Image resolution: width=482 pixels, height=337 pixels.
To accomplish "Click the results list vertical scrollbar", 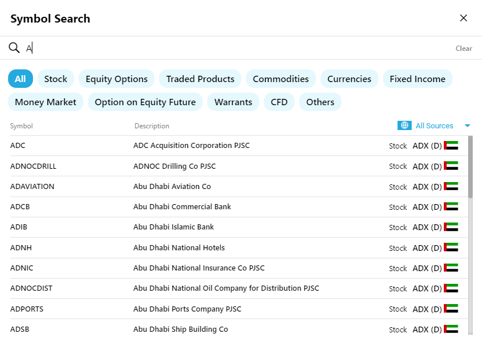I will [470, 168].
